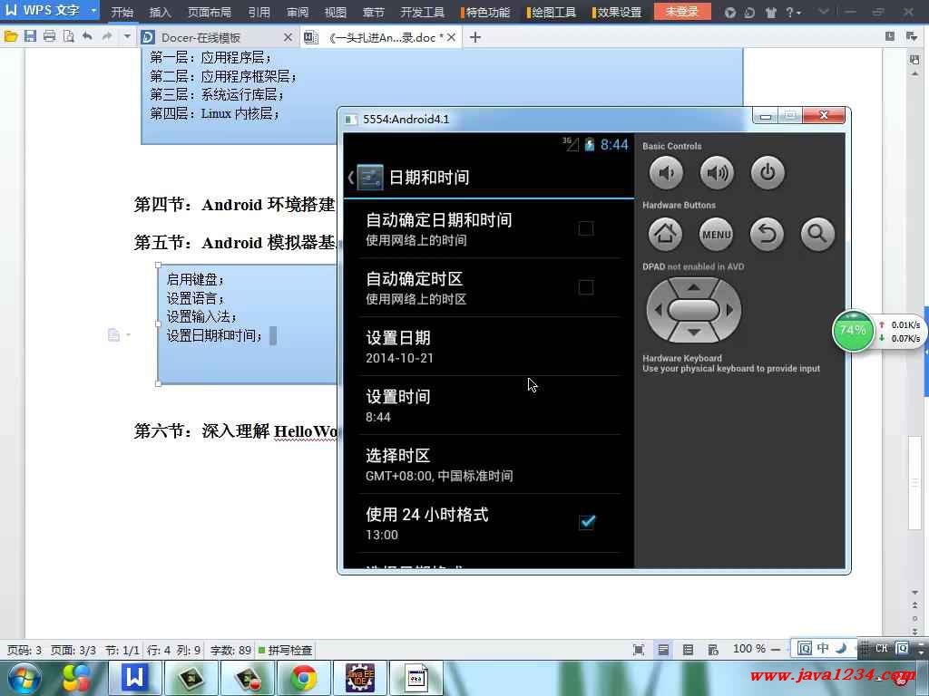Open the 开发工具 ribbon tab
The height and width of the screenshot is (696, 929).
423,12
